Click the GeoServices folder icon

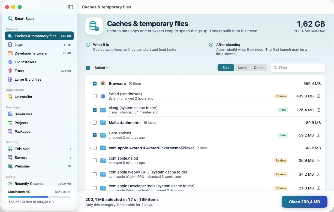click(x=103, y=135)
